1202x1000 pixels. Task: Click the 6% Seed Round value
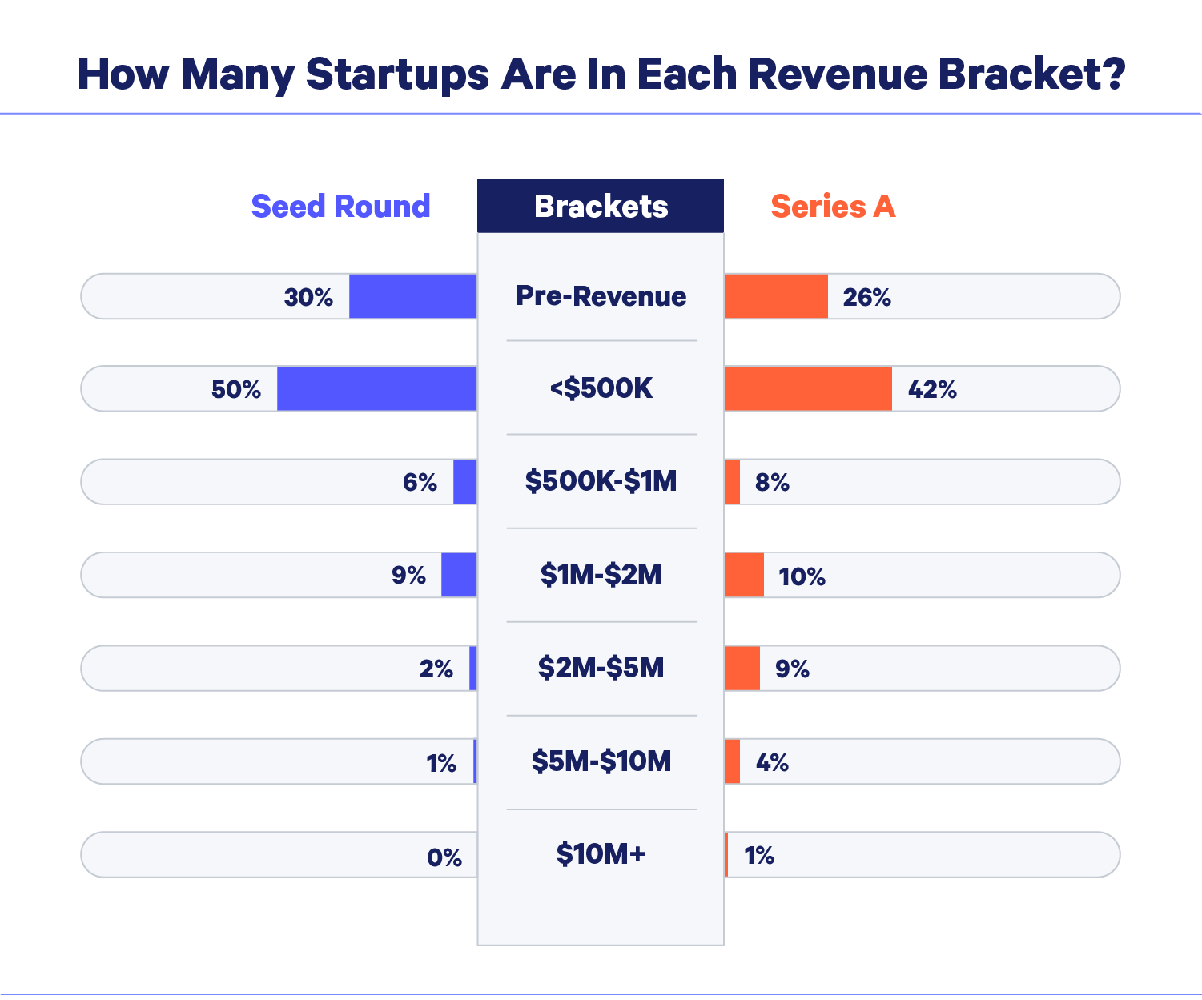(420, 483)
